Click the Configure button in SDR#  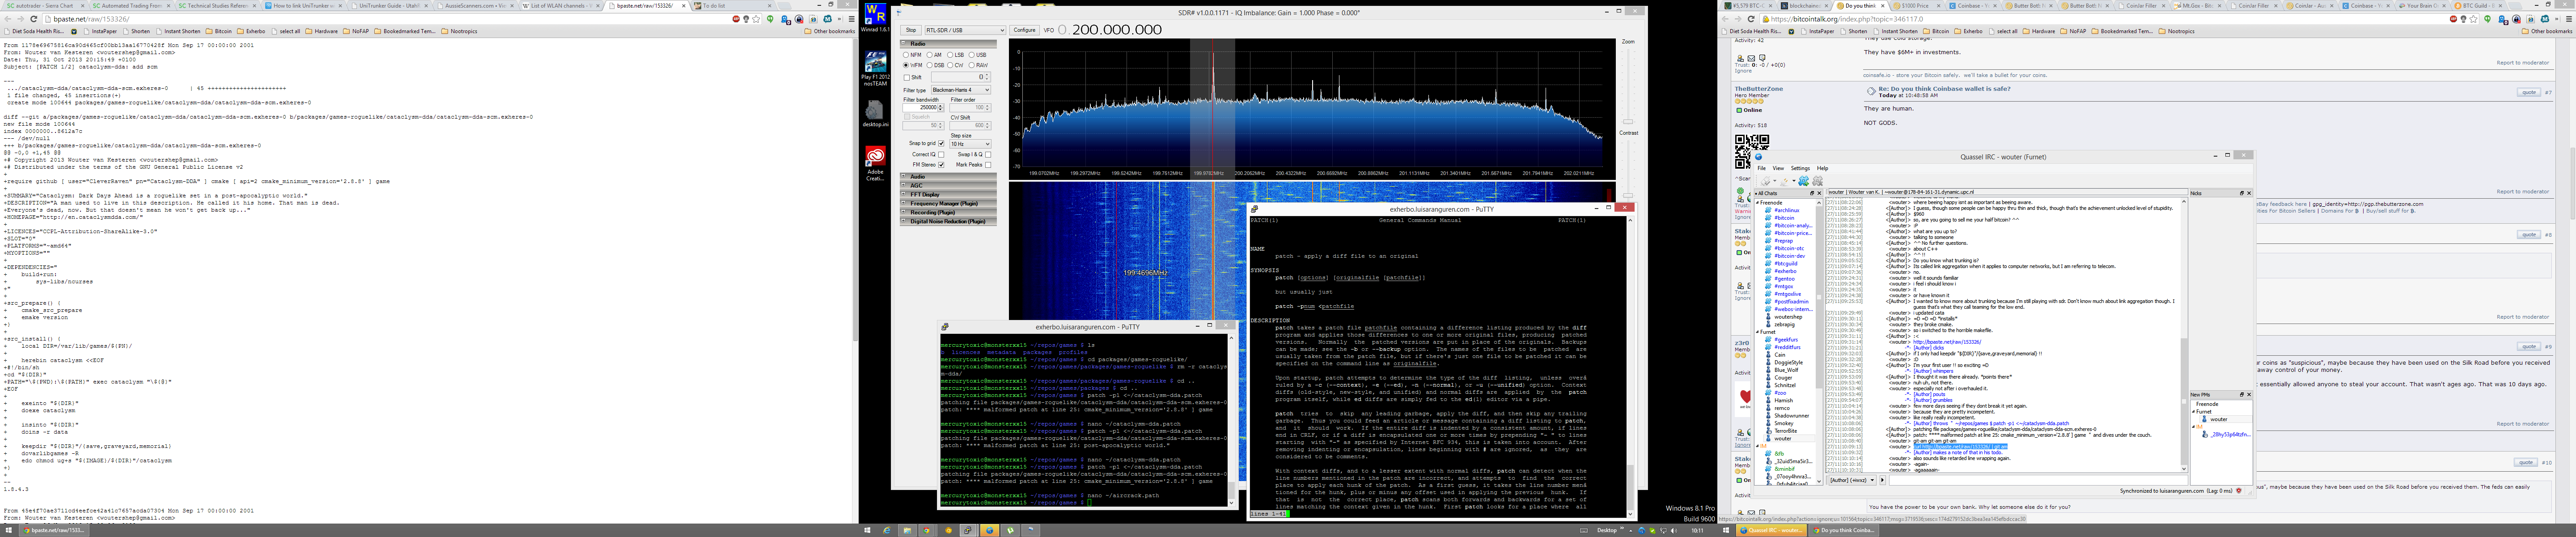click(1024, 30)
